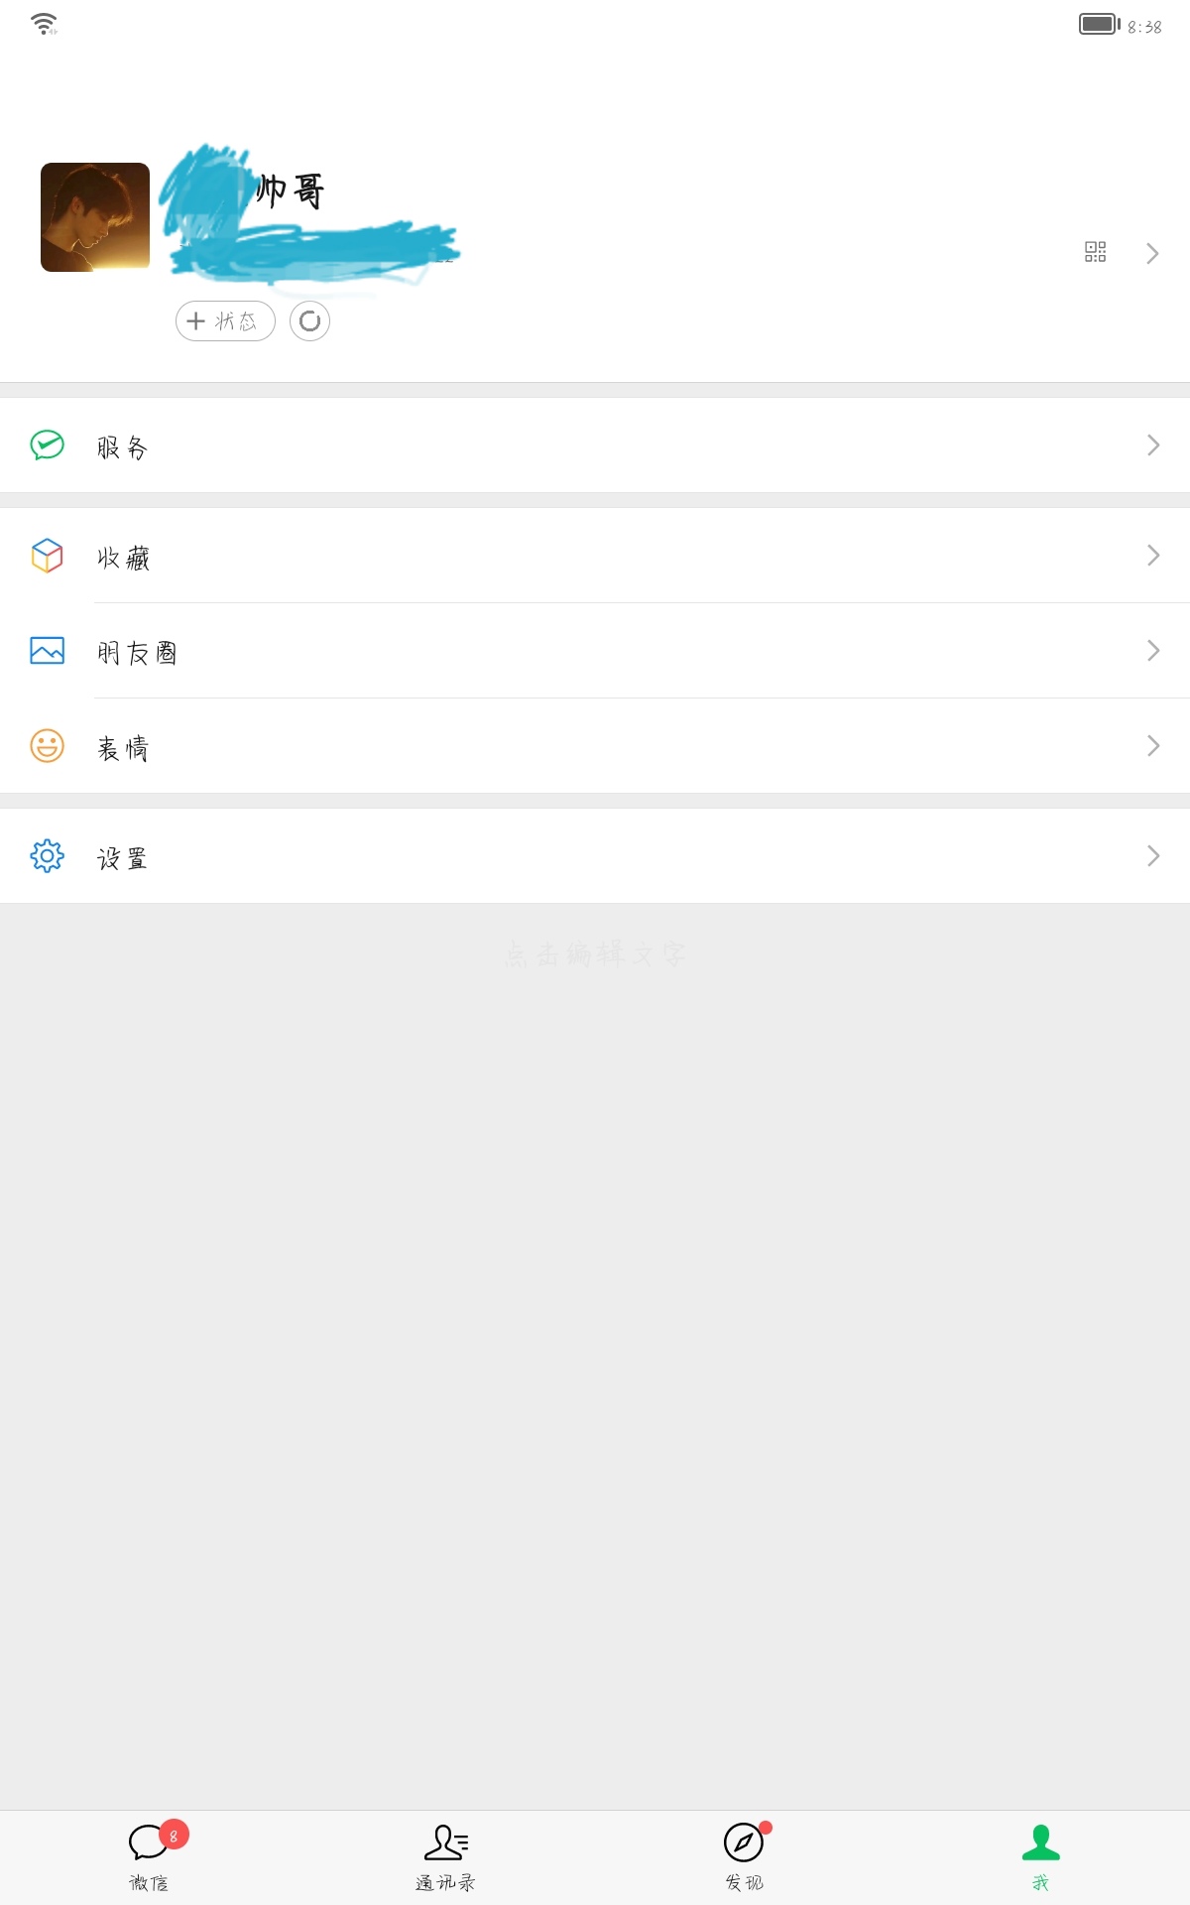Click the 收藏 colorful cube icon
Viewport: 1190px width, 1905px height.
(x=47, y=556)
